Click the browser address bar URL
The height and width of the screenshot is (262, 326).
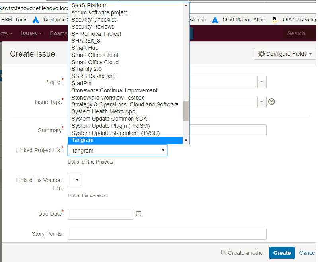[34, 8]
